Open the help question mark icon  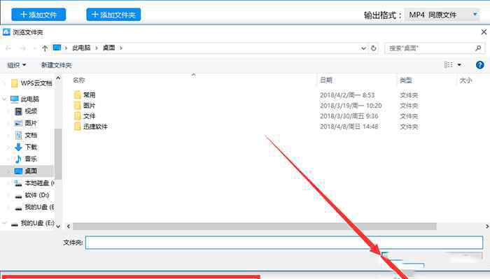click(x=479, y=65)
